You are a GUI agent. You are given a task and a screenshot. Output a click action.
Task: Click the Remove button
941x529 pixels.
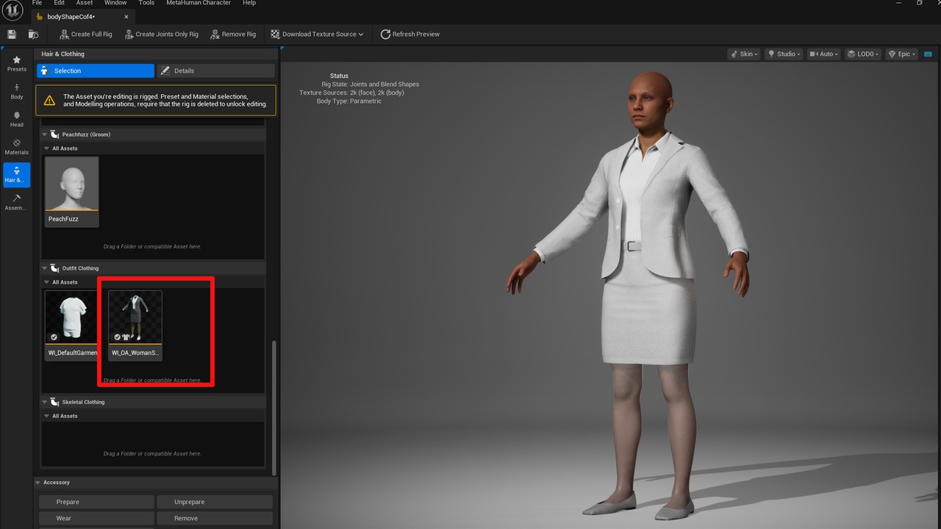click(215, 518)
